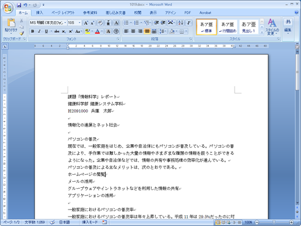
Task: Sort the selected text
Action: tap(180, 23)
